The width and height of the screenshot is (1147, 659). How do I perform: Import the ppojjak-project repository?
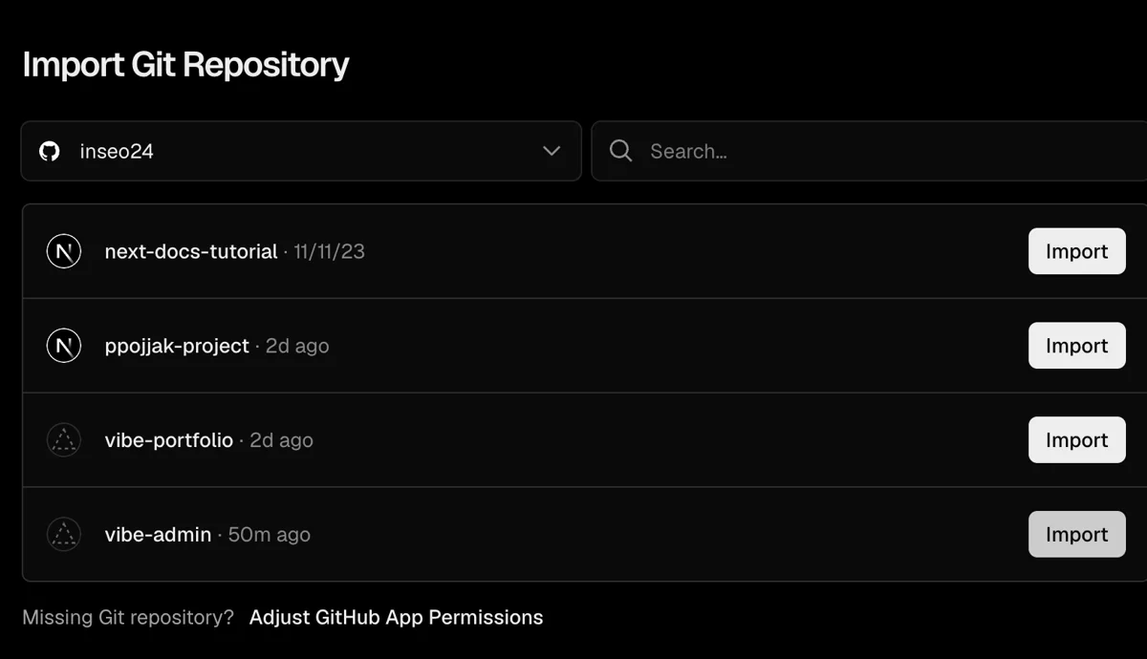tap(1077, 346)
